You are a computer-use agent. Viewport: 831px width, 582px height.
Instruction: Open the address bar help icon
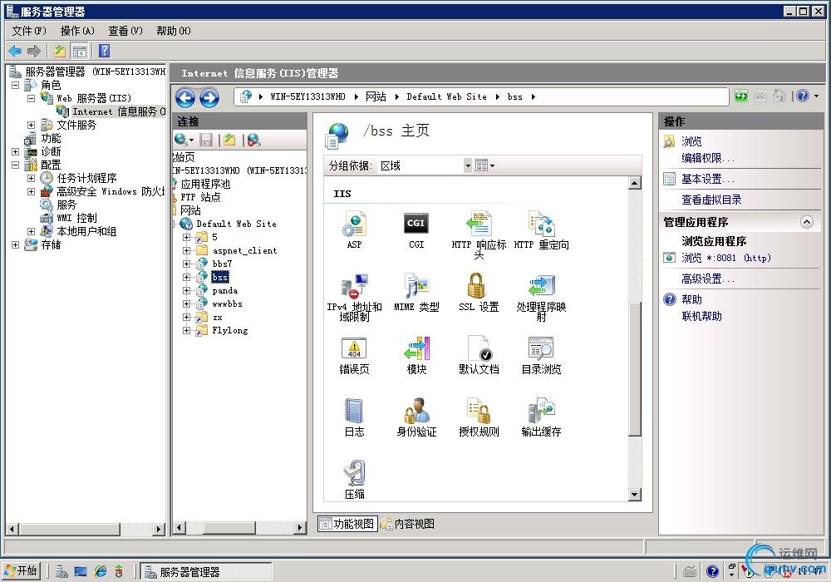pos(803,96)
